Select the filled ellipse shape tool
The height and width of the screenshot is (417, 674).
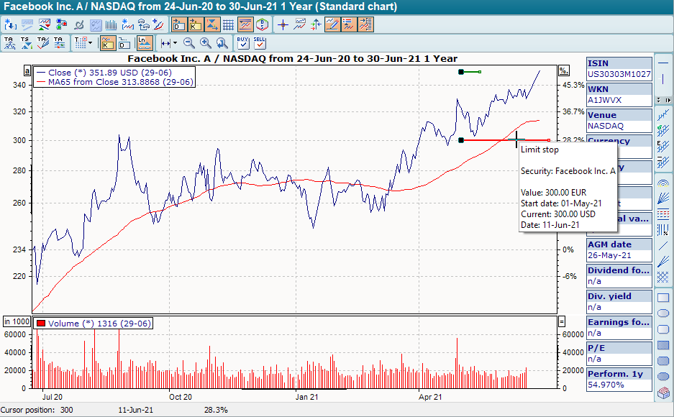click(x=663, y=363)
